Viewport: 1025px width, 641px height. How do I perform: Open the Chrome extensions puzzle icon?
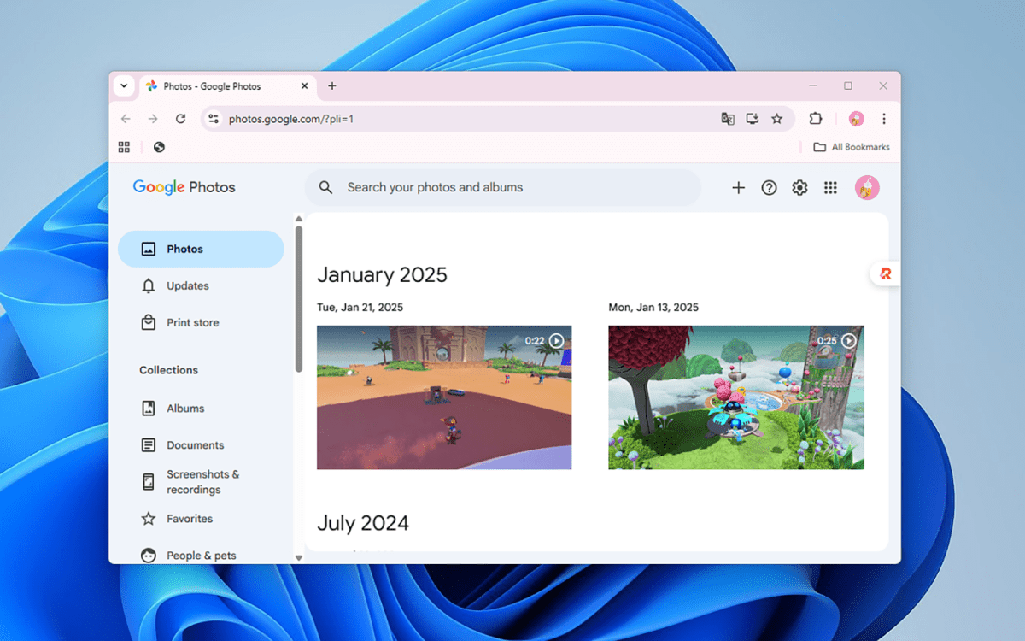pyautogui.click(x=815, y=119)
